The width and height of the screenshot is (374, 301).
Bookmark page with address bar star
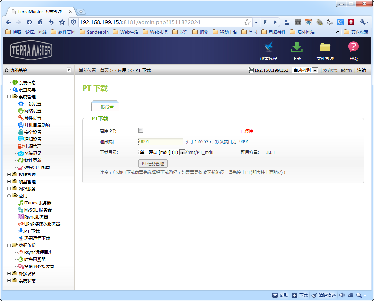(x=247, y=22)
